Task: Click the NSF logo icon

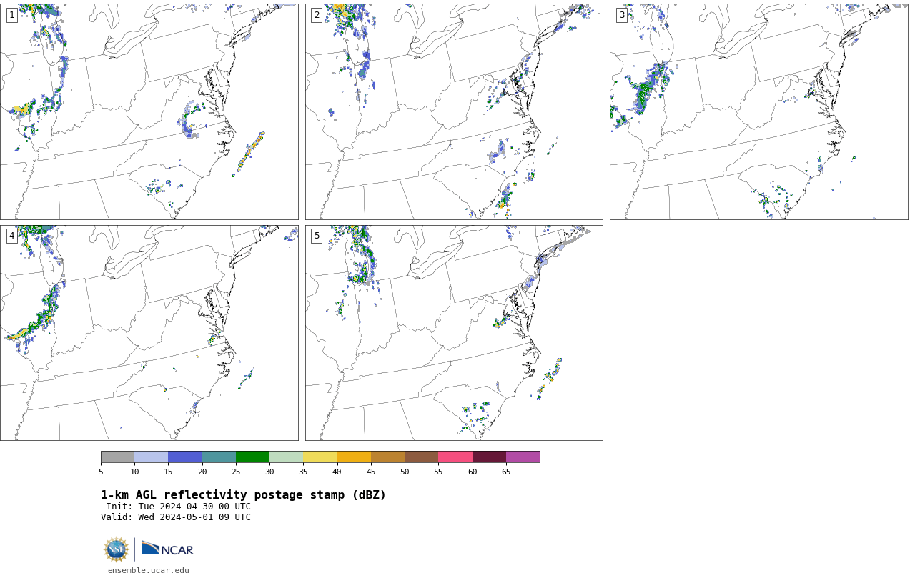Action: tap(117, 549)
